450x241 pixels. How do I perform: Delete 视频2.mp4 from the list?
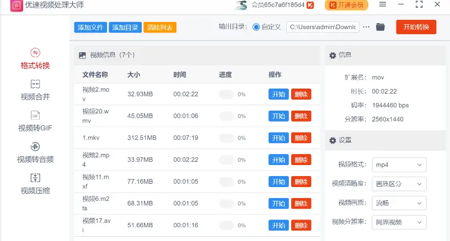click(301, 160)
